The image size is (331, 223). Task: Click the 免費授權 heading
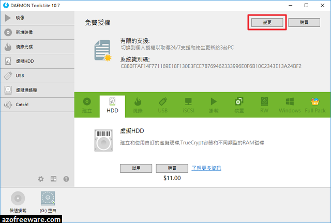[97, 23]
